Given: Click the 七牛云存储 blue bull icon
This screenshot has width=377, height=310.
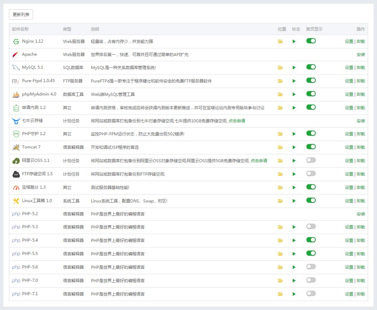Looking at the screenshot, I should click(x=16, y=121).
